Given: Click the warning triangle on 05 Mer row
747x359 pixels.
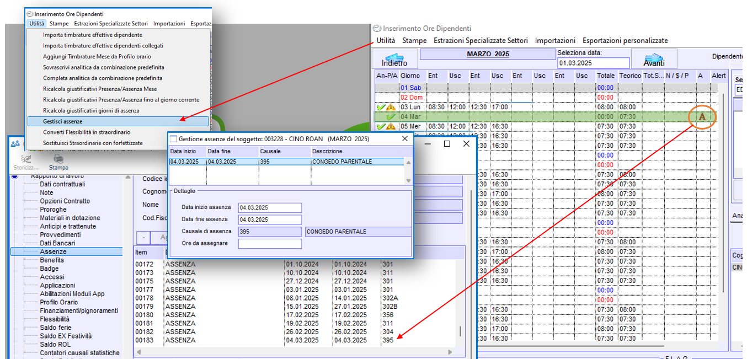Looking at the screenshot, I should coord(391,127).
